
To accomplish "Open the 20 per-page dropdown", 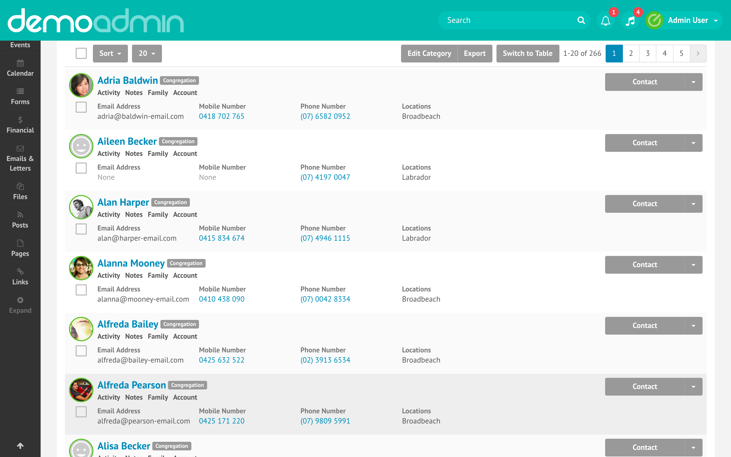I will (x=146, y=54).
